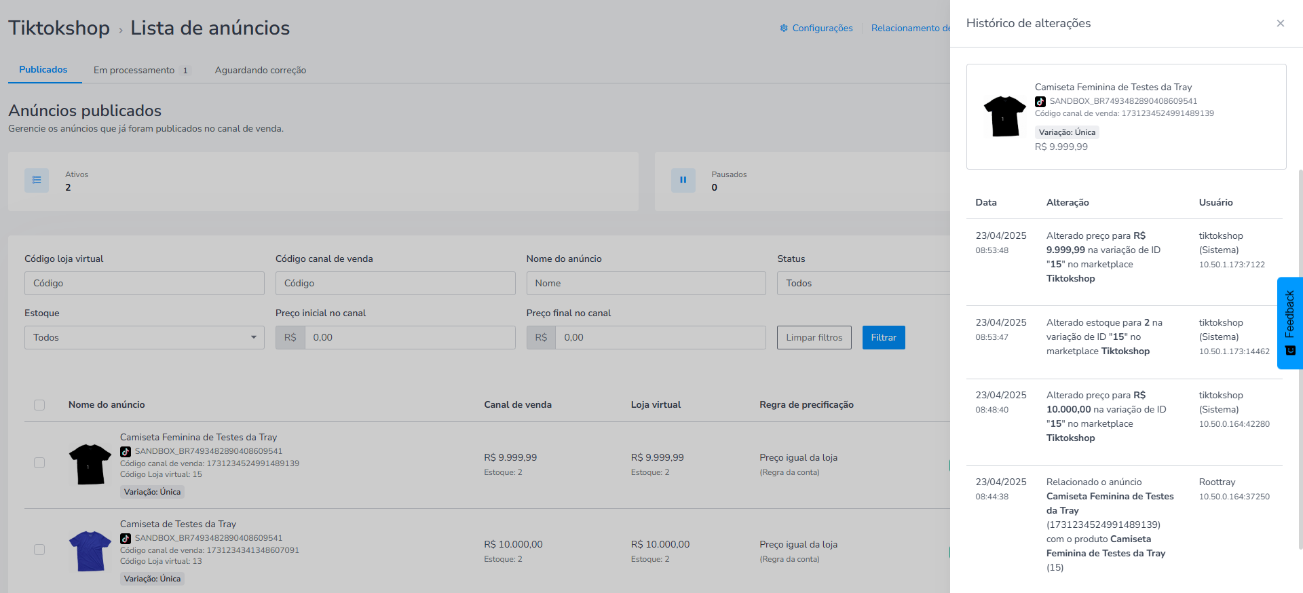Expand the Estoque dropdown

145,337
